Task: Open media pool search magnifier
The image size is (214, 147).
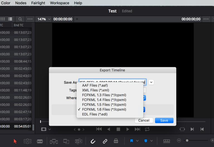Action: [x=20, y=19]
